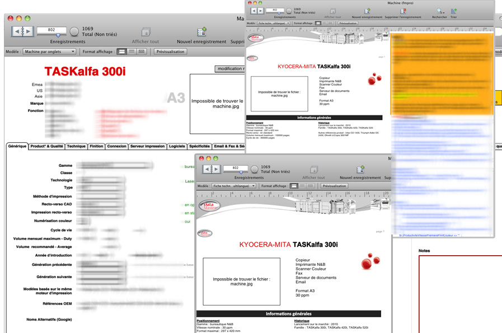The width and height of the screenshot is (502, 333).
Task: Select table view in front bottom window
Action: [310, 186]
